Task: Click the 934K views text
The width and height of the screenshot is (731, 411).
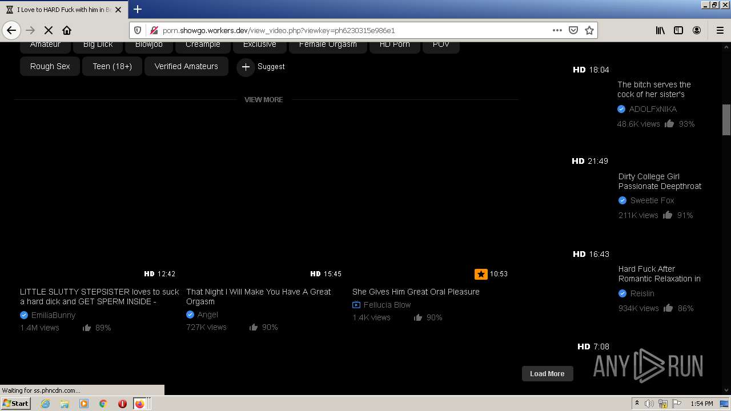Action: click(x=638, y=308)
